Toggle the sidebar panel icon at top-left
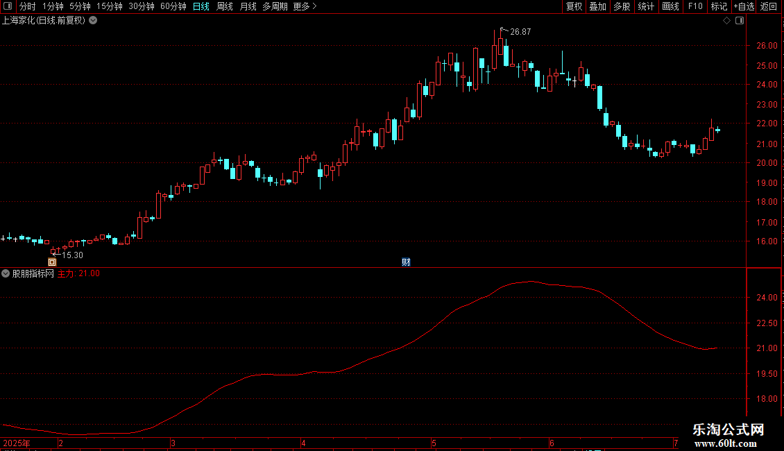Viewport: 784px width, 451px height. pos(8,6)
